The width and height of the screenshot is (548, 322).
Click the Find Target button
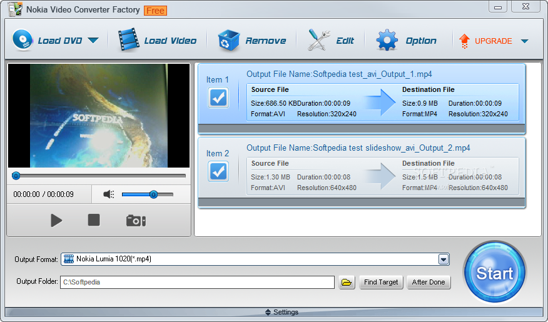pos(381,282)
